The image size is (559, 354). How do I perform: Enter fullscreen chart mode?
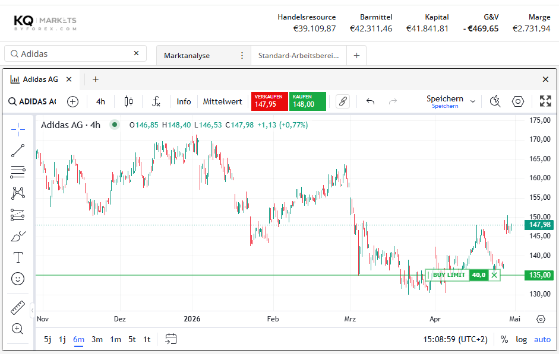[x=545, y=101]
